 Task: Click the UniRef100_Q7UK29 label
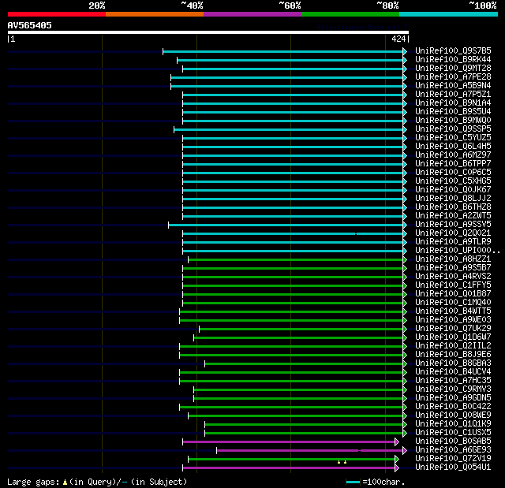click(x=453, y=329)
